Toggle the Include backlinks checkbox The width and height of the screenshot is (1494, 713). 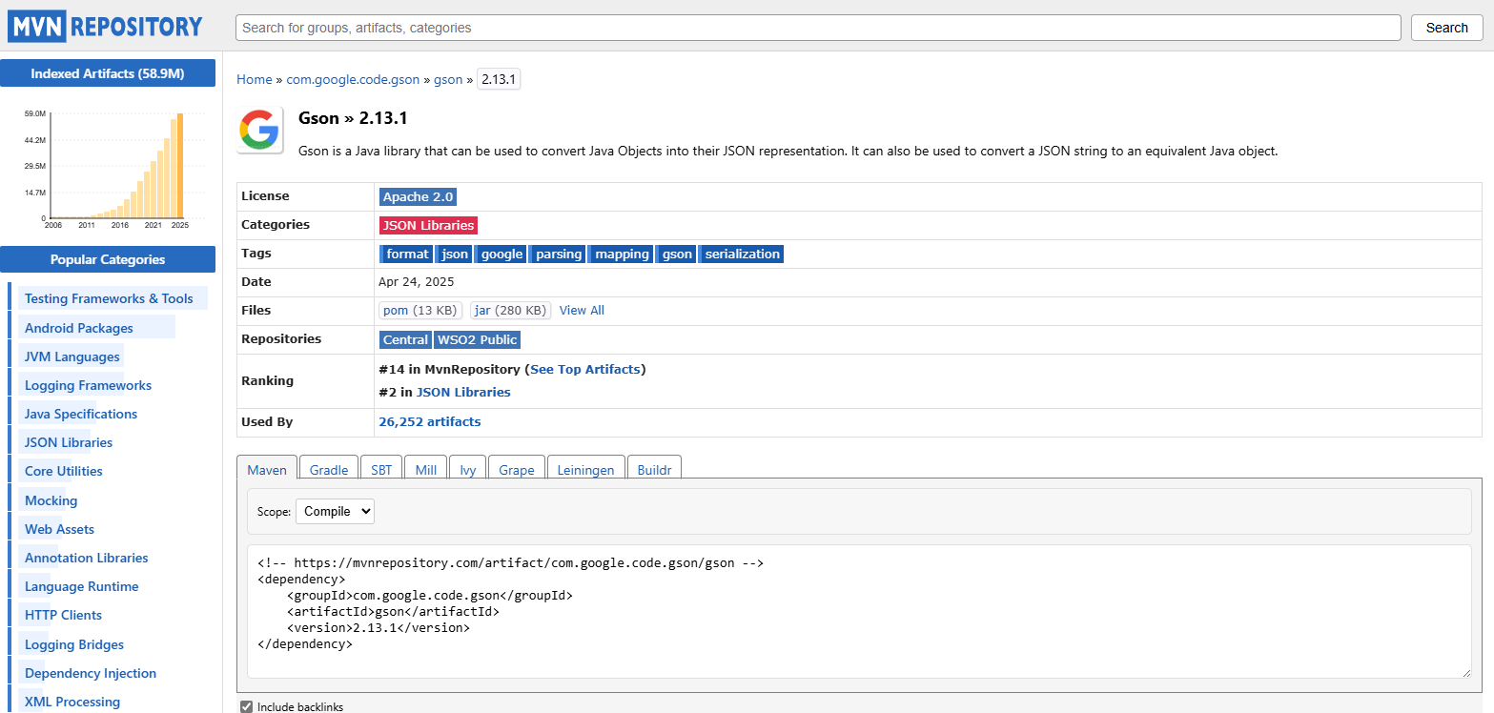[x=247, y=706]
